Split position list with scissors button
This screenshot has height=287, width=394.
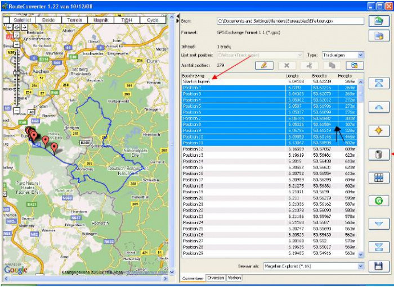pos(310,66)
